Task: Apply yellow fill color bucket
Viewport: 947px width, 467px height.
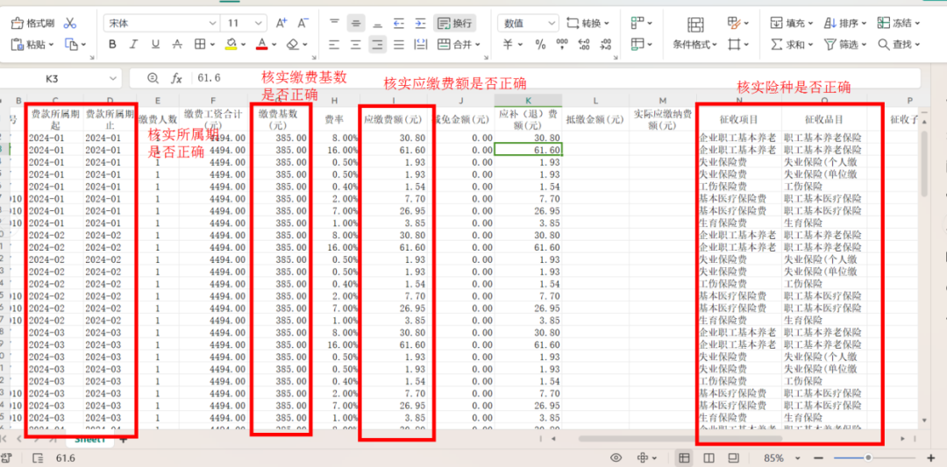Action: click(x=231, y=44)
